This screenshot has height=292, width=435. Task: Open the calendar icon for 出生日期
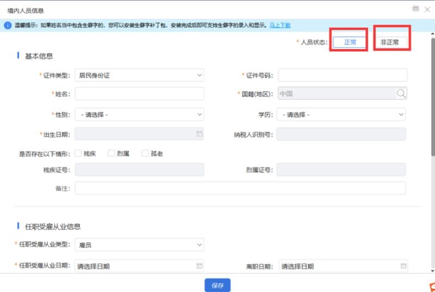pyautogui.click(x=199, y=133)
